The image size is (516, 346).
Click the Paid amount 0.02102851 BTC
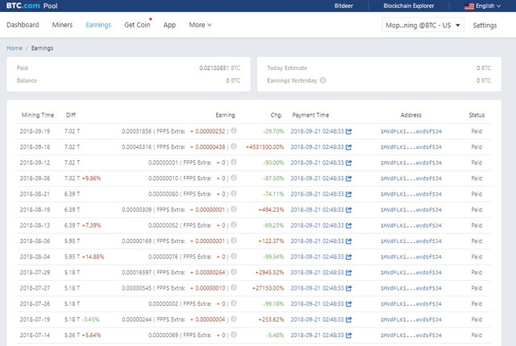220,68
